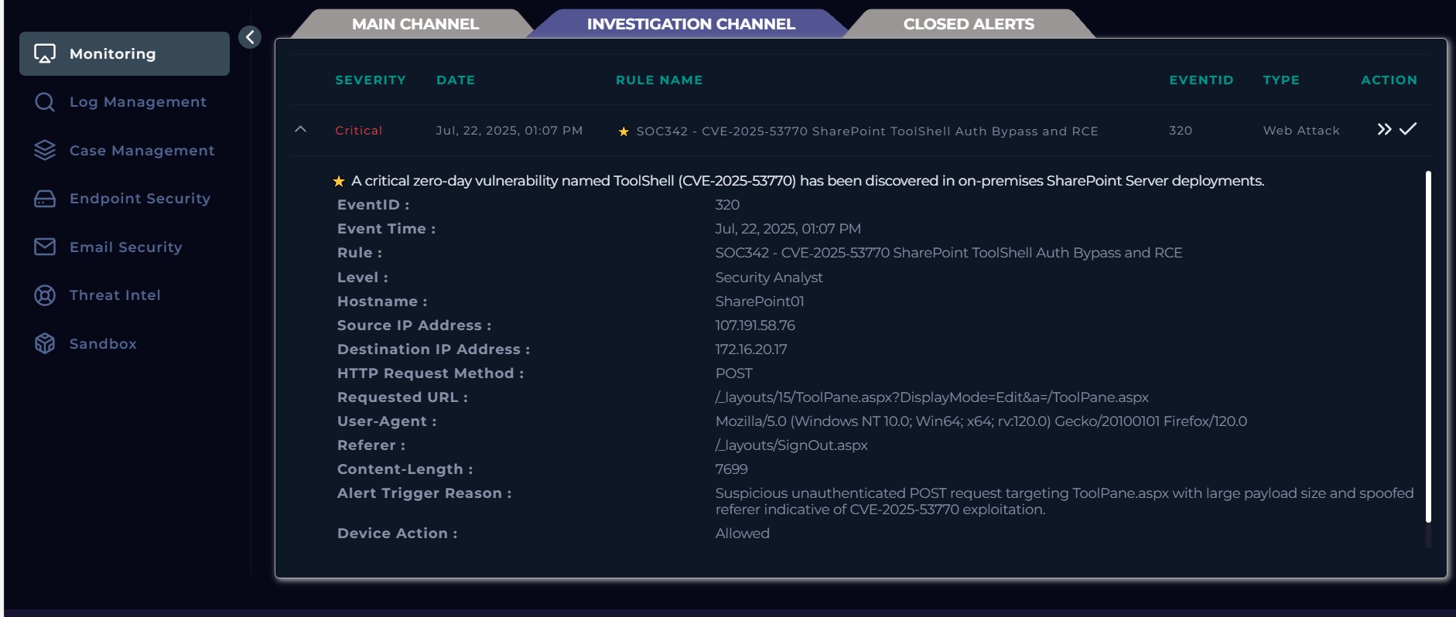Open Log Management magnifier icon

point(45,102)
